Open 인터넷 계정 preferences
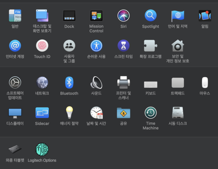 pos(15,46)
